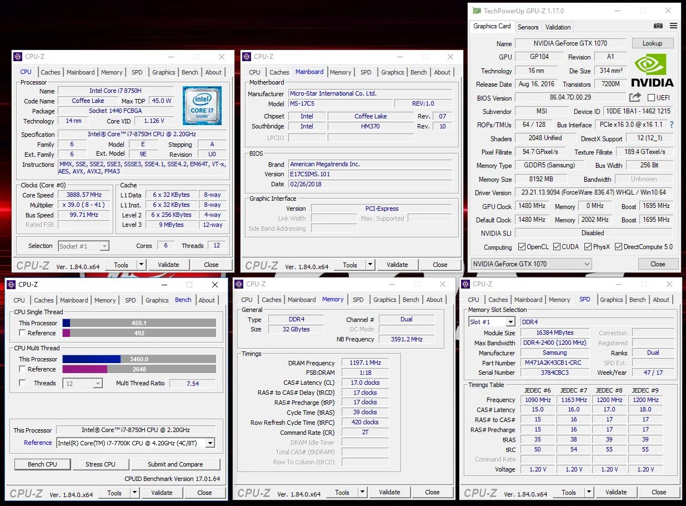Click the CPU-Z icon of SPD window
The height and width of the screenshot is (506, 686).
[x=466, y=284]
